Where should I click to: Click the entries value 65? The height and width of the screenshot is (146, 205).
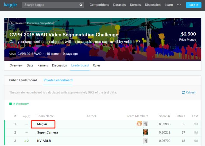183,124
